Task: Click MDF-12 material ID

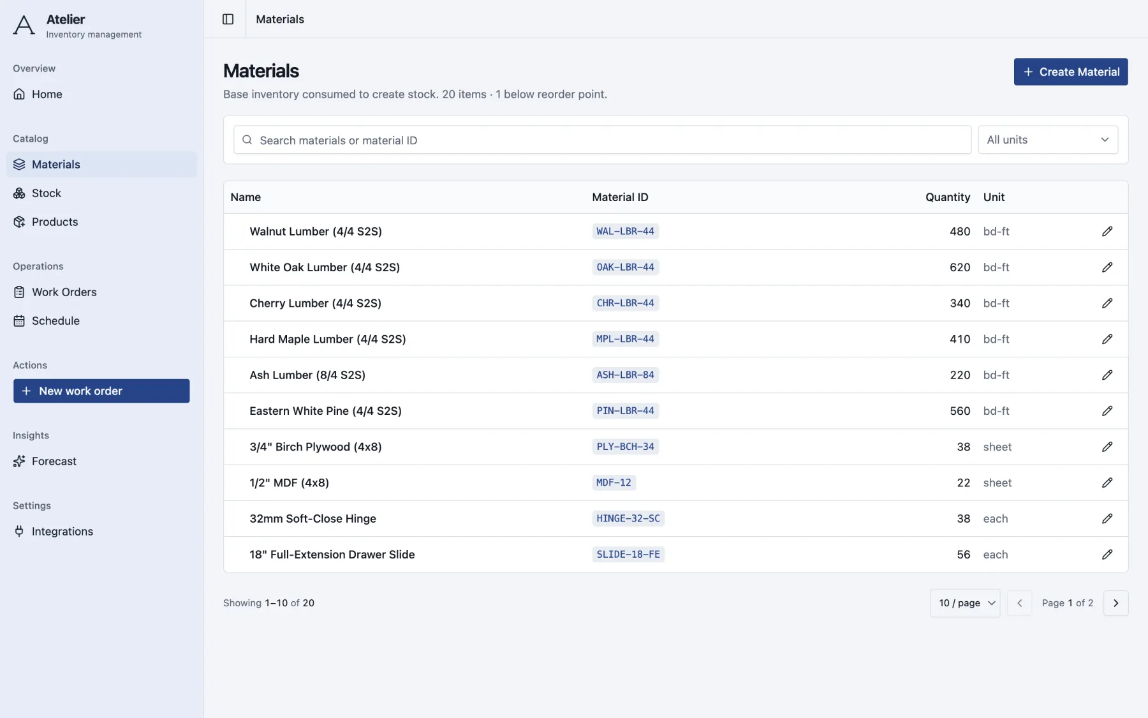Action: coord(614,482)
